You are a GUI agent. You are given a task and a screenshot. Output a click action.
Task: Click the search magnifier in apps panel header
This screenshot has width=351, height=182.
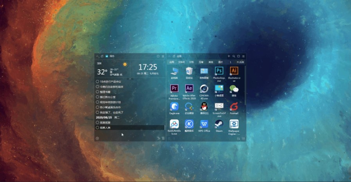click(x=234, y=56)
